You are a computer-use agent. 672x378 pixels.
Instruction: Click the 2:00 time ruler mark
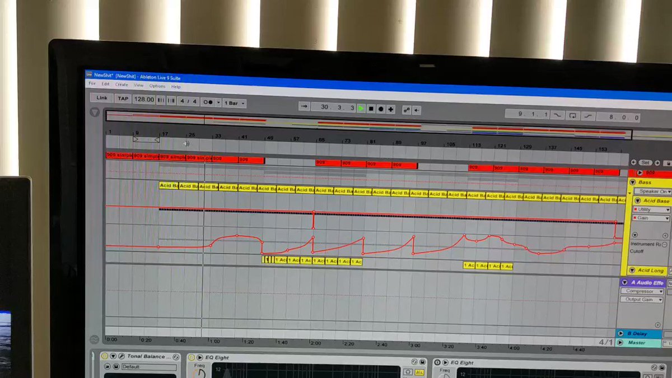[x=316, y=343]
